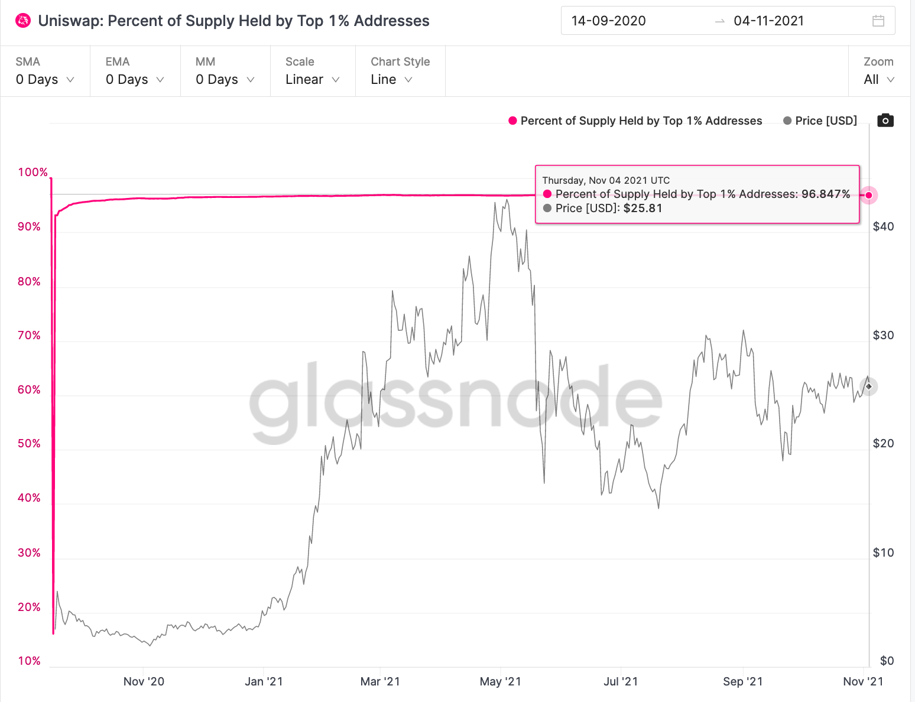Change Scale from Linear

(x=312, y=79)
